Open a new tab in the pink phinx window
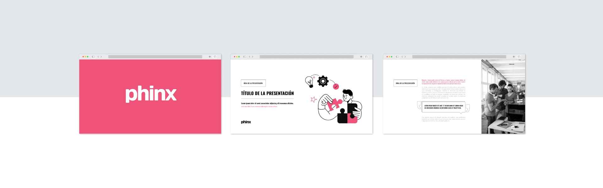603x188 pixels. pyautogui.click(x=210, y=57)
